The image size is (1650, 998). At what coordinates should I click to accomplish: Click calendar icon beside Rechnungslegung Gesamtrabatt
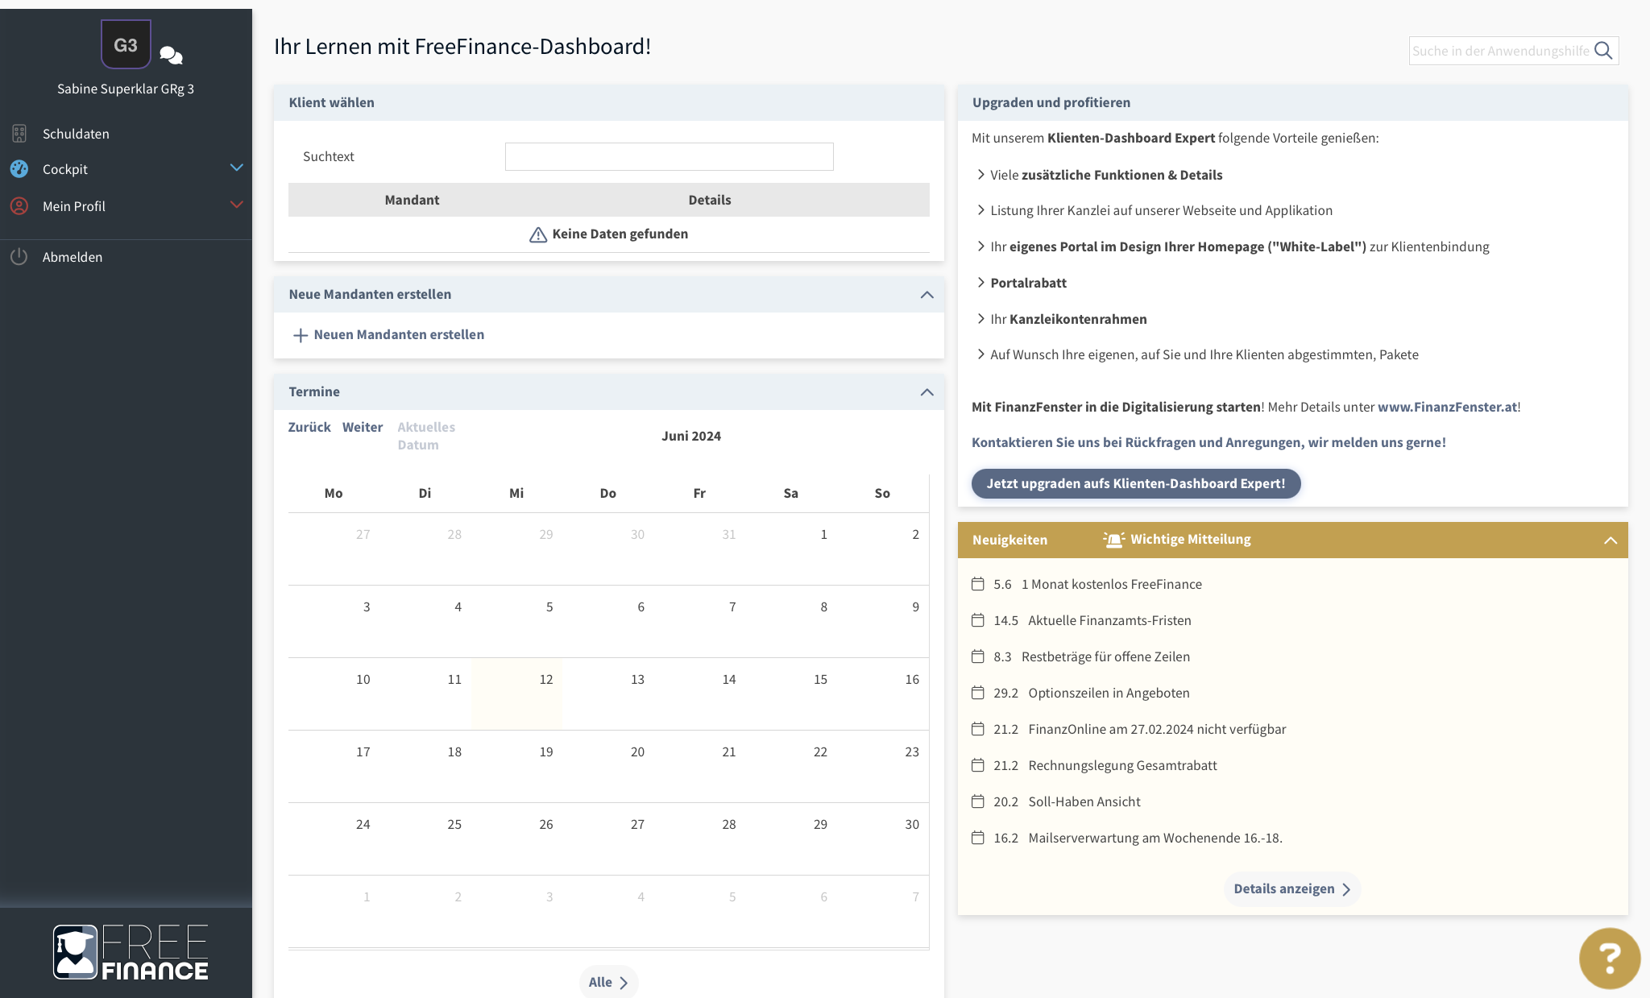tap(978, 765)
